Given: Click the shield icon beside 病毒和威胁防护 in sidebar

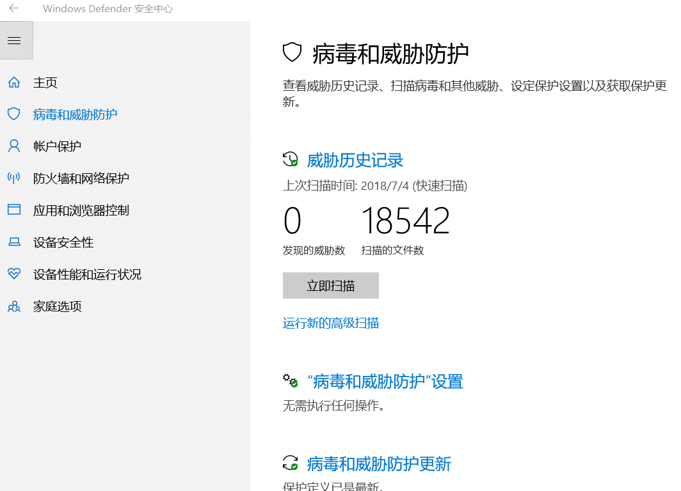Looking at the screenshot, I should tap(14, 114).
